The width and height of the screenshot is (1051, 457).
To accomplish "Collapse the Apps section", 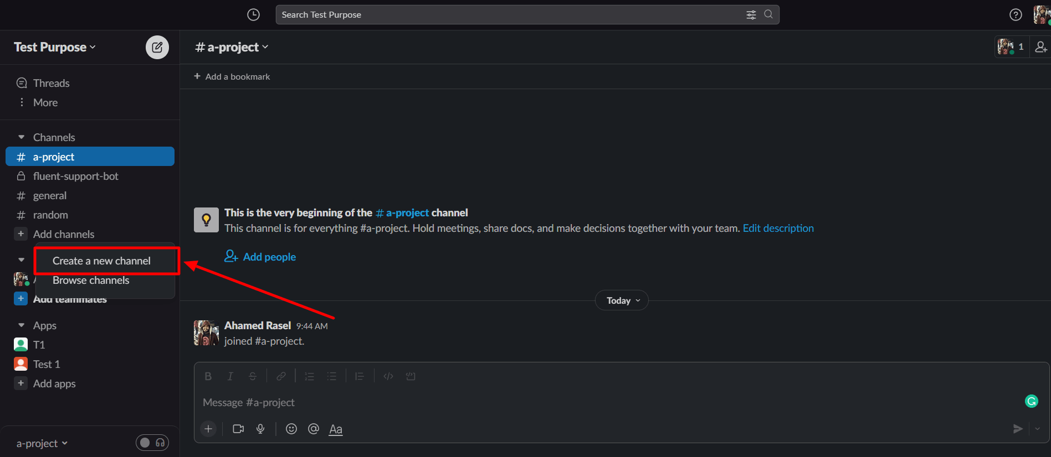I will [x=22, y=325].
